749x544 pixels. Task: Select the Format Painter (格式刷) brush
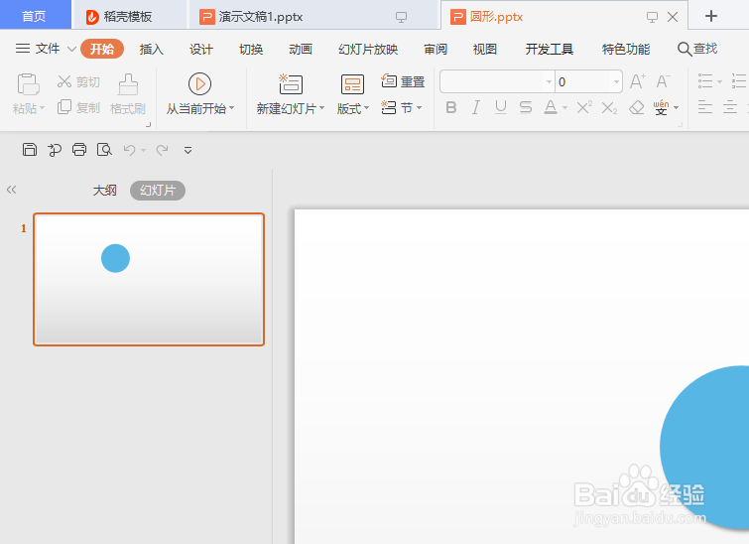click(128, 84)
